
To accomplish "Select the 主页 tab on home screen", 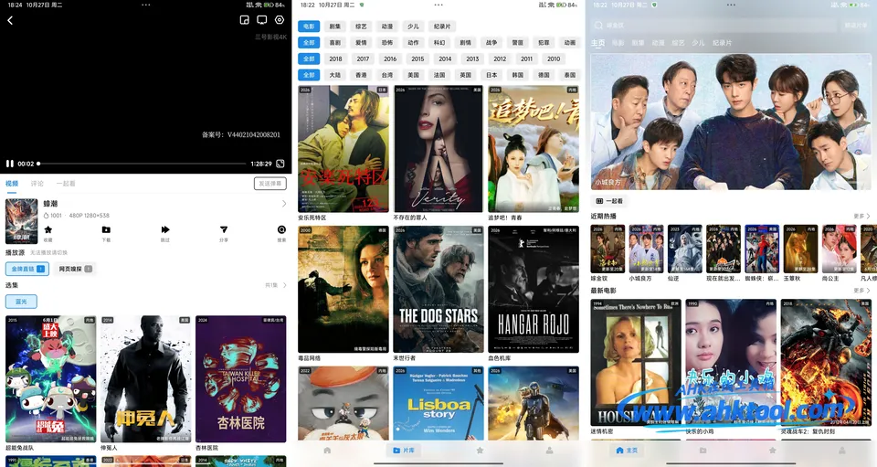I will 597,43.
